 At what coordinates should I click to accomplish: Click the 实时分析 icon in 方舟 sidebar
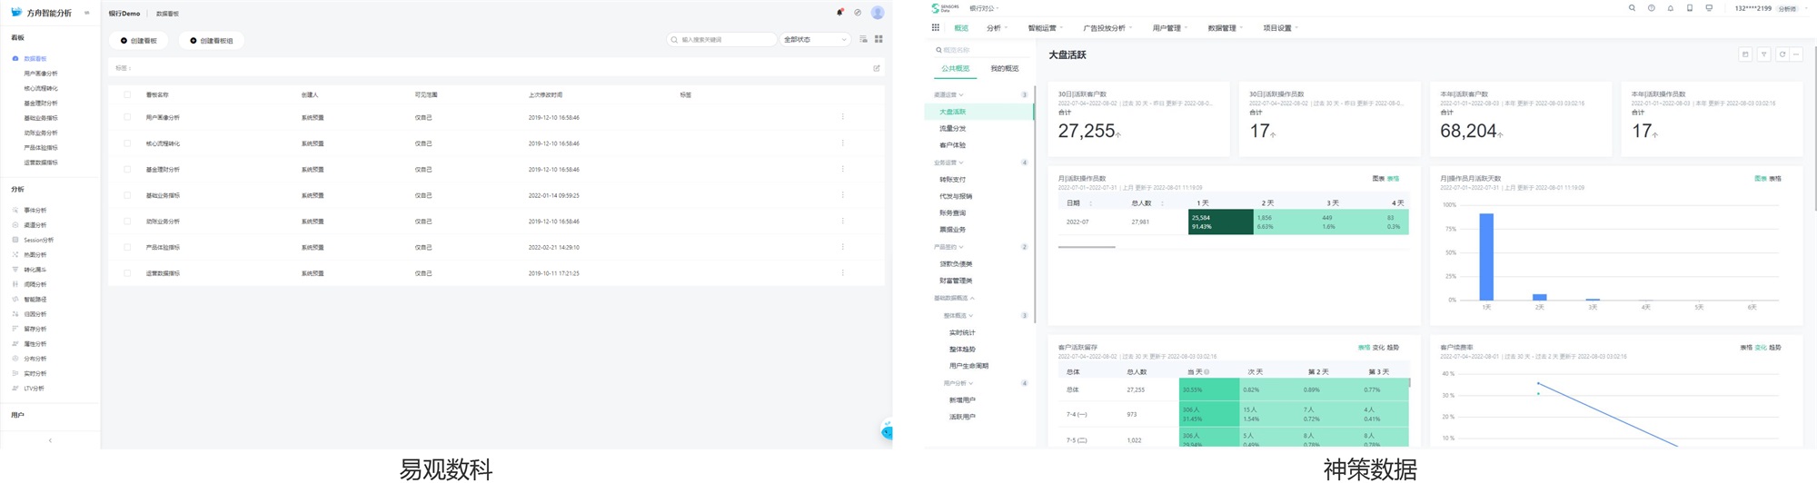click(15, 373)
